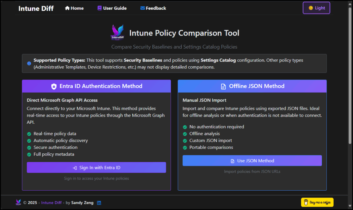This screenshot has width=353, height=210.
Task: Click the envelope icon beside Feedback
Action: [x=142, y=8]
